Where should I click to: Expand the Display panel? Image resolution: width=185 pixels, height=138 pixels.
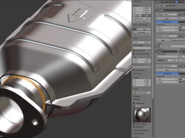tap(134, 96)
